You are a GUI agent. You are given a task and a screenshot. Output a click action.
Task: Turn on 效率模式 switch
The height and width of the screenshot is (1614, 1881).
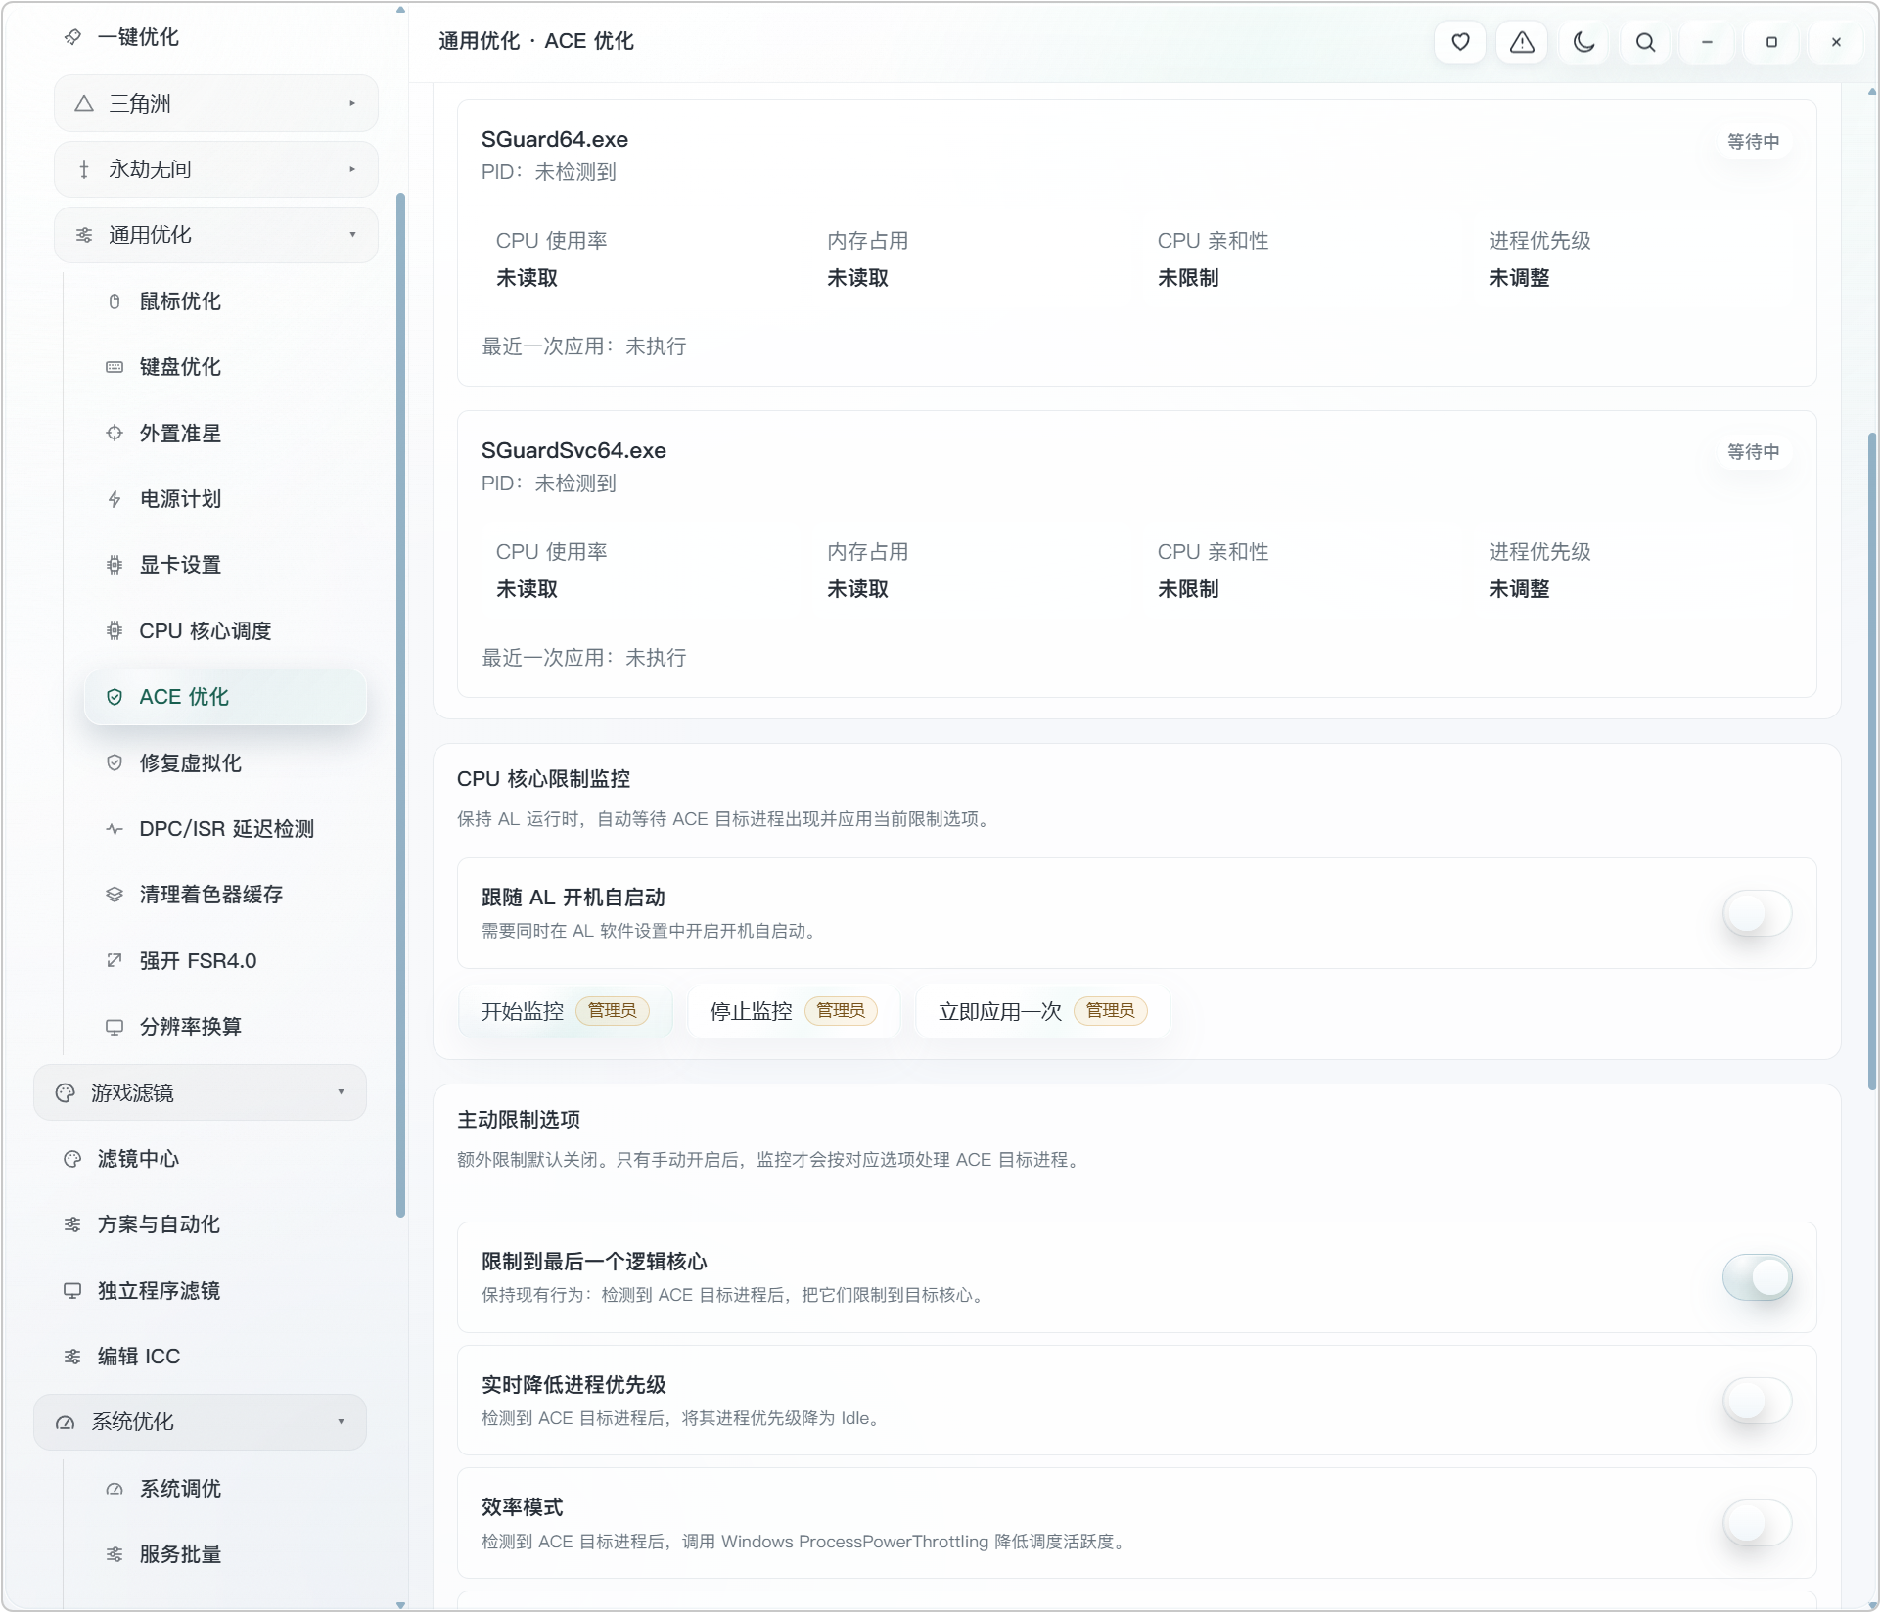[x=1757, y=1523]
